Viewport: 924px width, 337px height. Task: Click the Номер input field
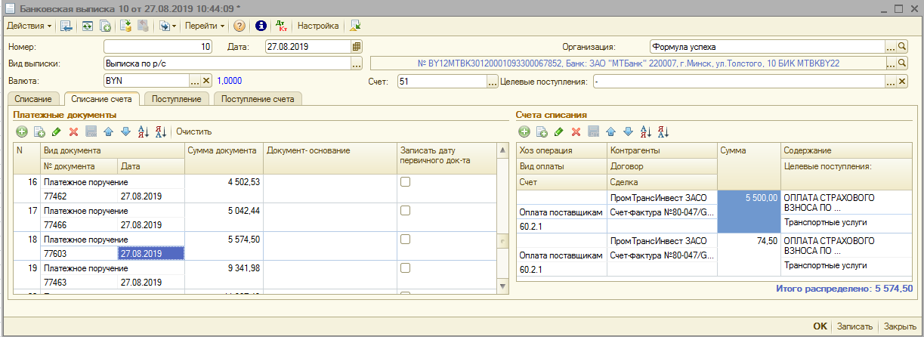pyautogui.click(x=157, y=46)
